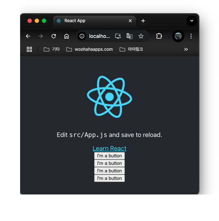Open the 기타 bookmarks folder
This screenshot has width=219, height=221.
pos(52,49)
